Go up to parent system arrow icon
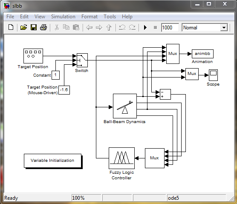The height and width of the screenshot is (204, 237). pyautogui.click(x=109, y=28)
